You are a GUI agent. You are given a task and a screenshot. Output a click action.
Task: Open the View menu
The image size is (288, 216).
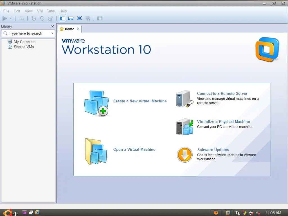[29, 11]
